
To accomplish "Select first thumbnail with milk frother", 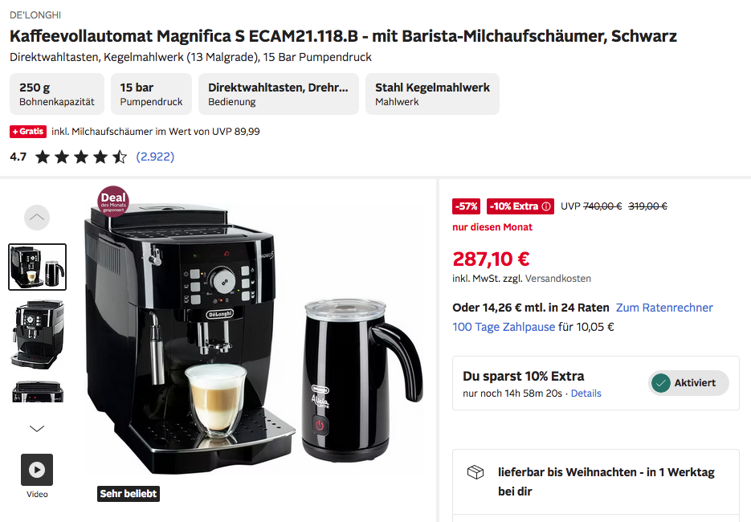I will pos(38,267).
